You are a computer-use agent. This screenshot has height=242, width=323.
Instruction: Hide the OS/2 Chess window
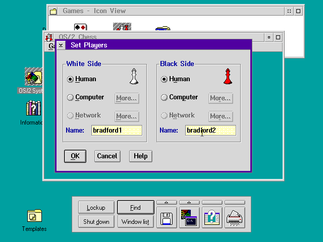pyautogui.click(x=269, y=37)
